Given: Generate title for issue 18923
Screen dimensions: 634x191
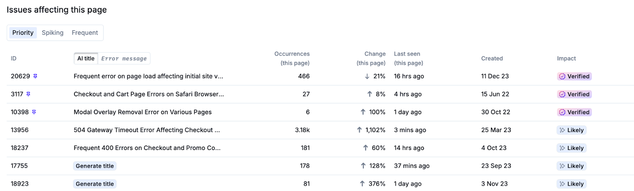Looking at the screenshot, I should pos(95,184).
